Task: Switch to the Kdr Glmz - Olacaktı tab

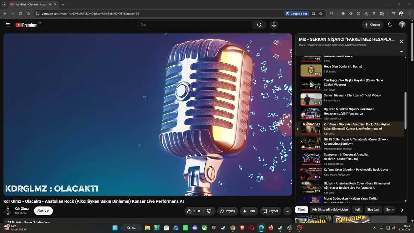Action: (x=31, y=5)
